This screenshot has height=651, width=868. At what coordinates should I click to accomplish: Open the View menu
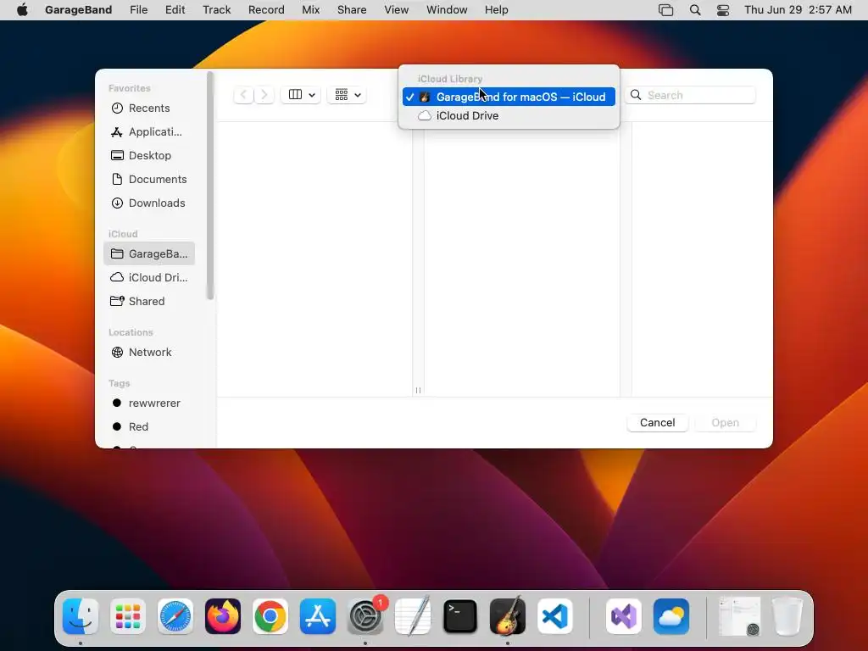pyautogui.click(x=397, y=10)
